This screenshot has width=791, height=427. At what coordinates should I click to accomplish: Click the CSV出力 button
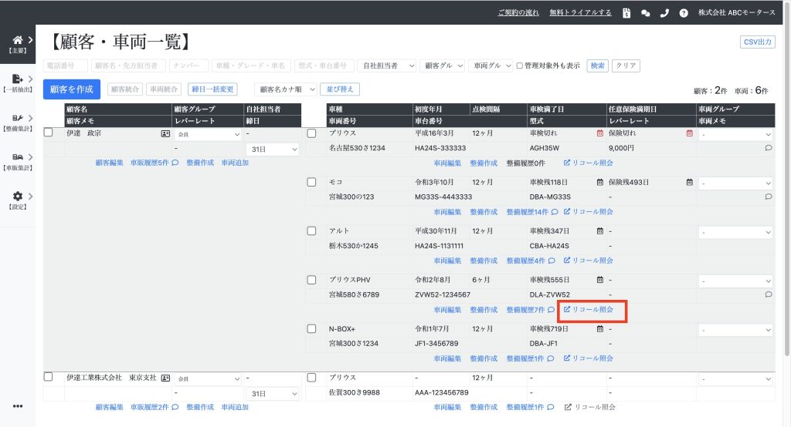[x=757, y=42]
